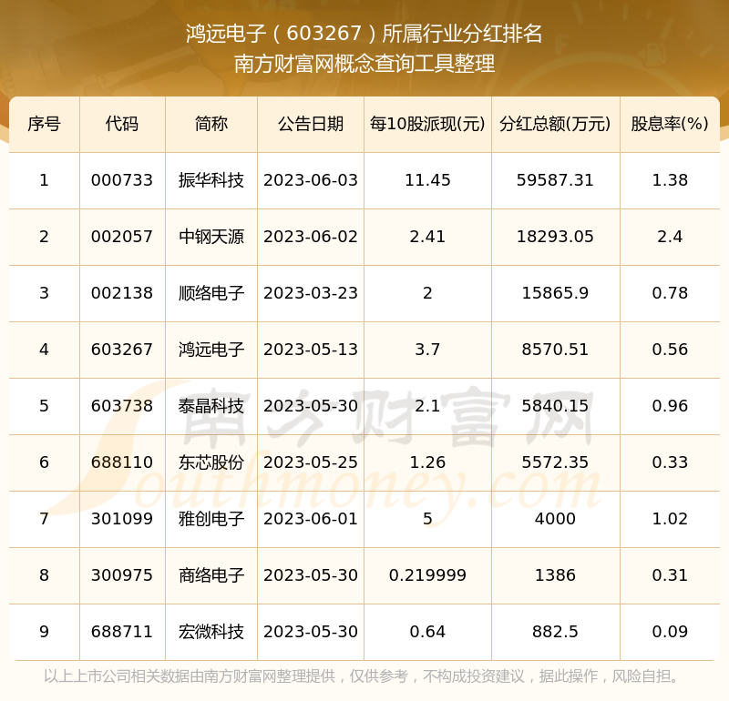Screen dimensions: 729x701
Task: Click announcement date 2023-06-01
Action: 311,518
